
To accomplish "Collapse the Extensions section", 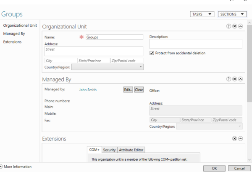I will (x=241, y=139).
